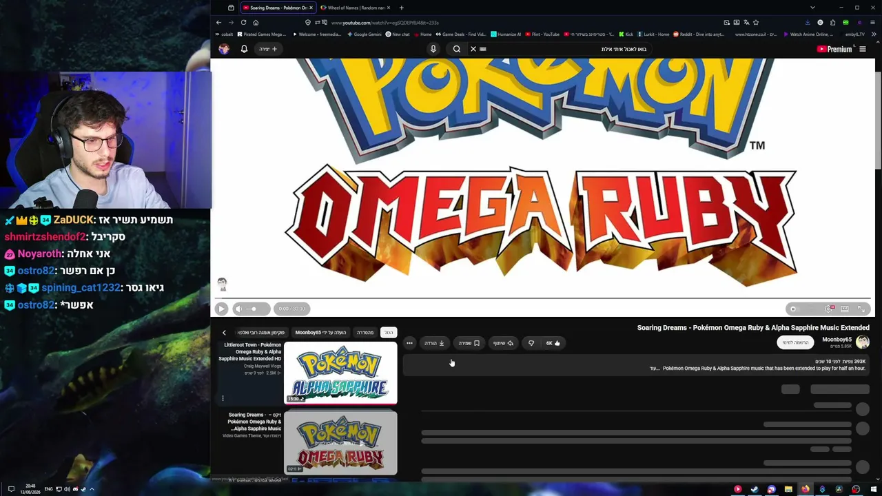Open YouTube account avatar menu
This screenshot has width=882, height=496.
coord(224,49)
